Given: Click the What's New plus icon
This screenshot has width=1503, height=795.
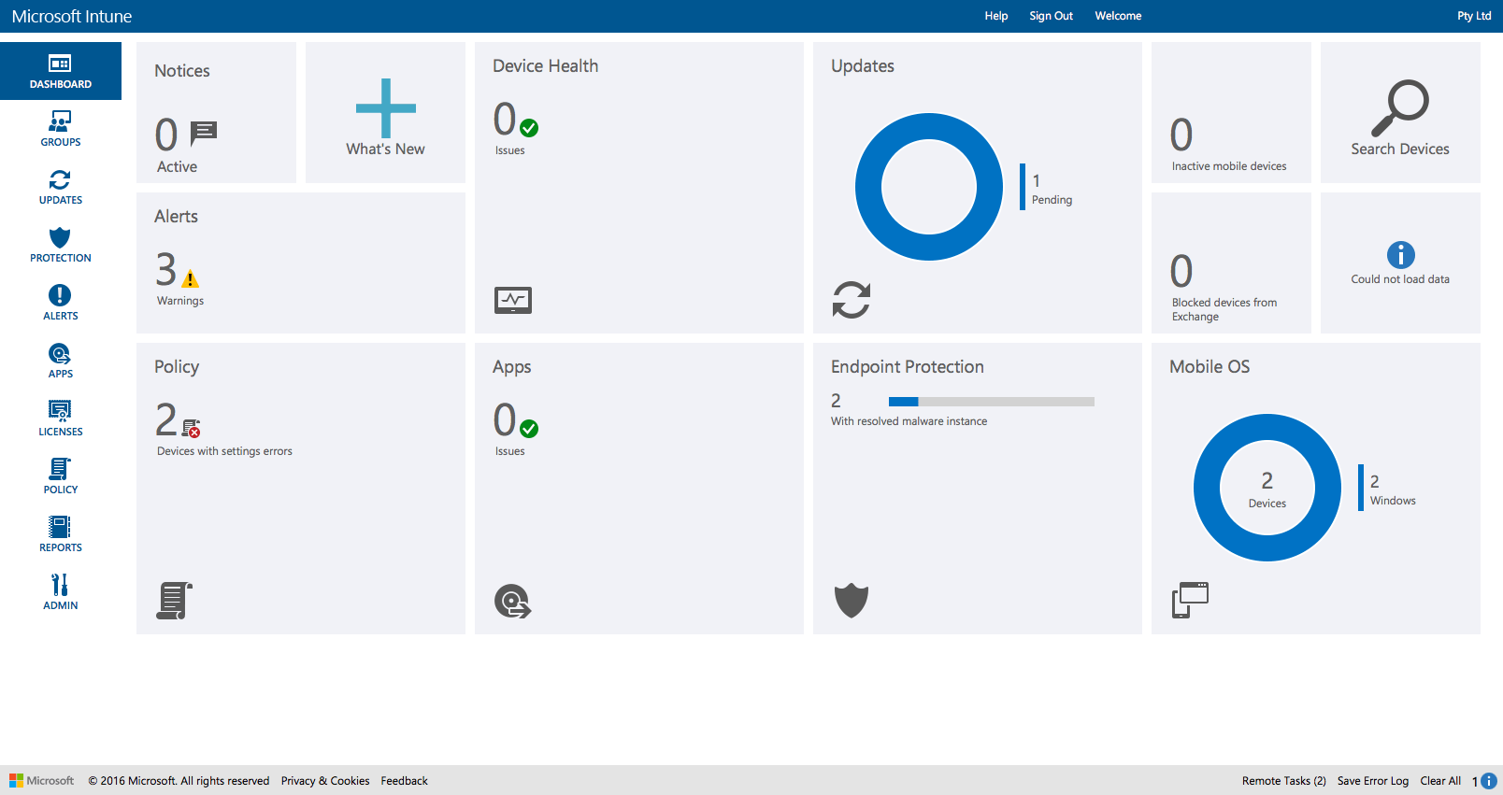Looking at the screenshot, I should coord(386,108).
